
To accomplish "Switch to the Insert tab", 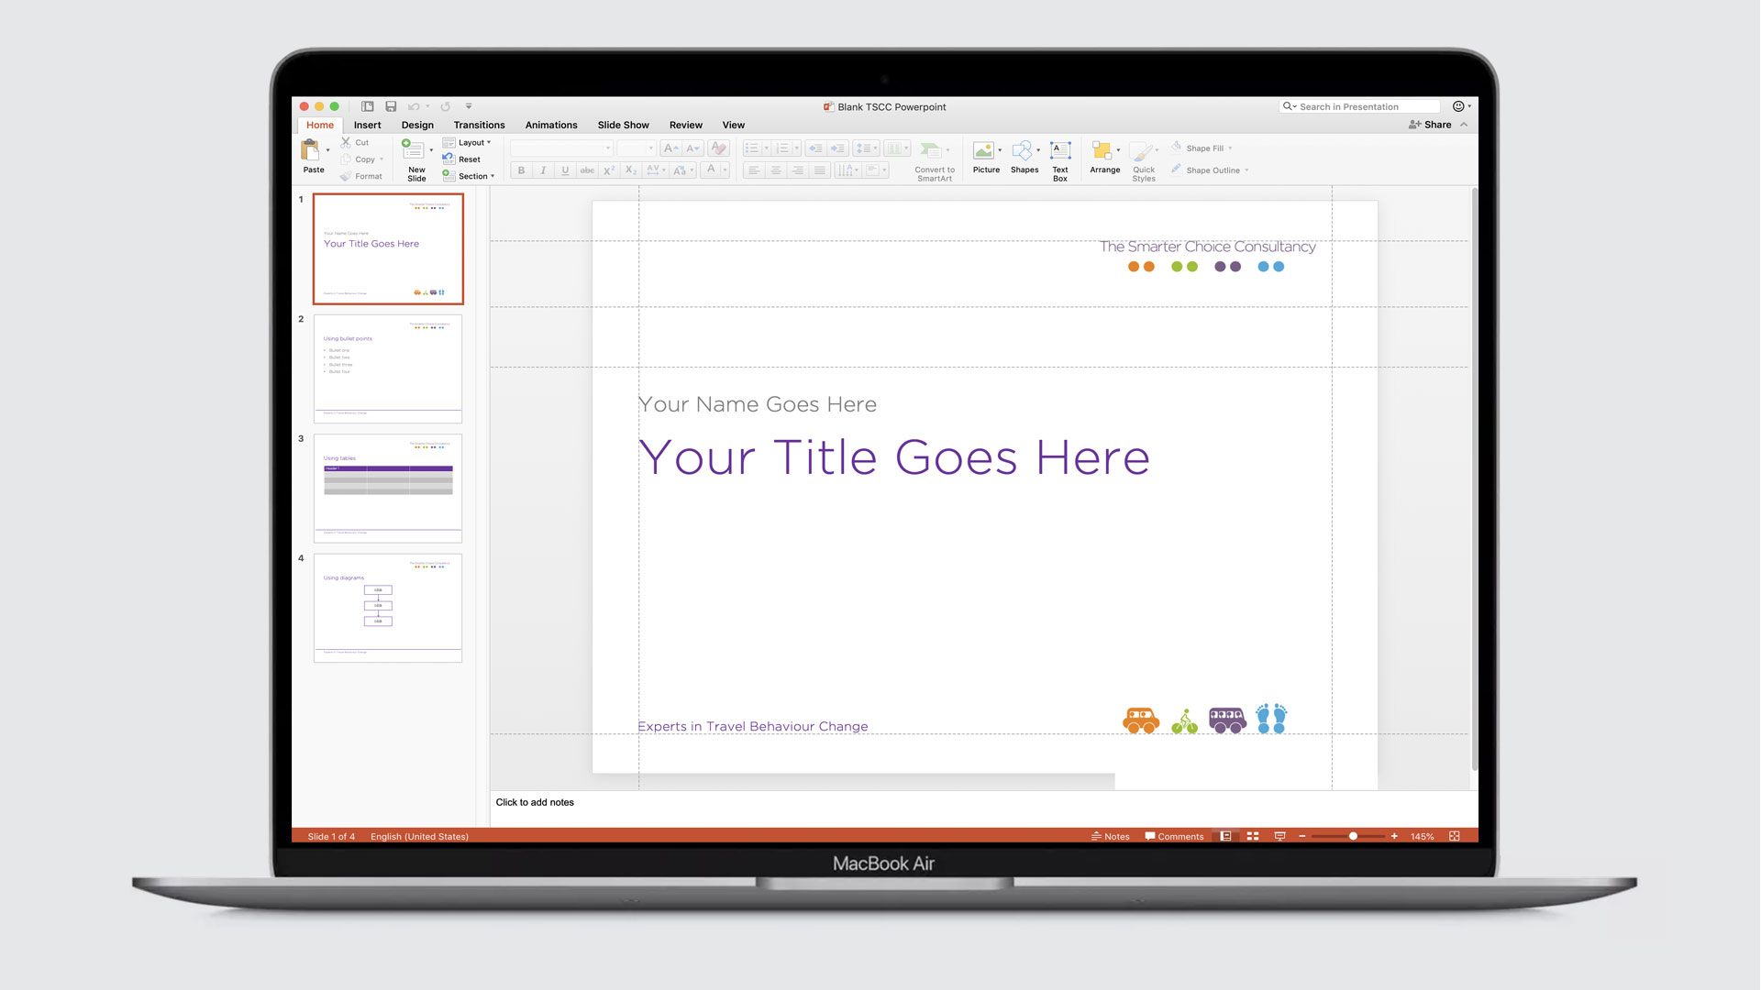I will 367,125.
